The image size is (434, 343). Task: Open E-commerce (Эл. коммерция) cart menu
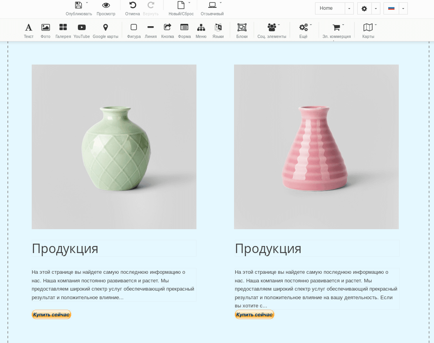[x=337, y=31]
